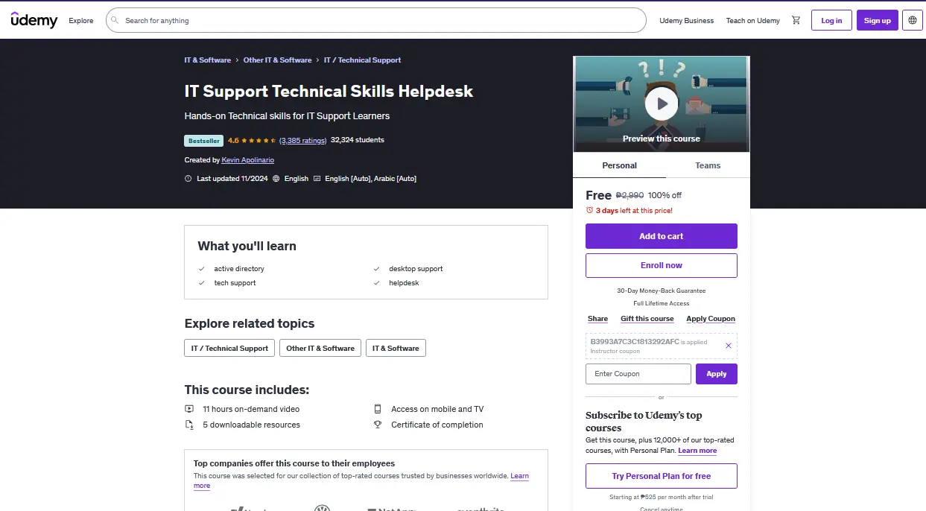Click the Share link
This screenshot has height=511, width=926.
tap(597, 319)
